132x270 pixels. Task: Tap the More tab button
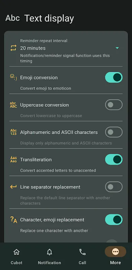click(x=115, y=256)
